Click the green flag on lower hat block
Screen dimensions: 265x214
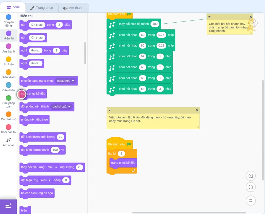coord(129,144)
